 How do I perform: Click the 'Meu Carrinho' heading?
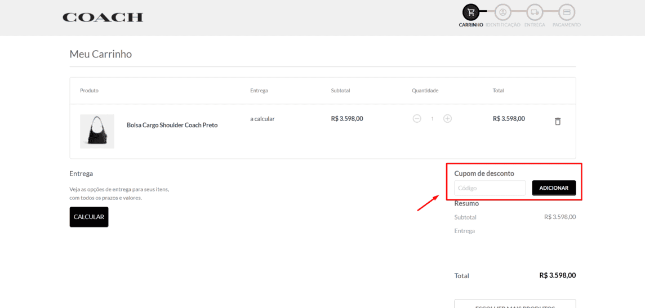tap(101, 54)
